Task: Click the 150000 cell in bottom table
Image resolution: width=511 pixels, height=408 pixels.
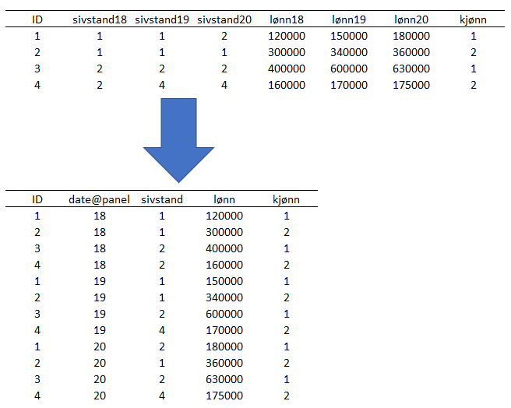Action: (x=224, y=281)
